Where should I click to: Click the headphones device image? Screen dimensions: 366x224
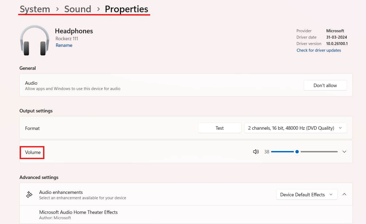pyautogui.click(x=35, y=40)
